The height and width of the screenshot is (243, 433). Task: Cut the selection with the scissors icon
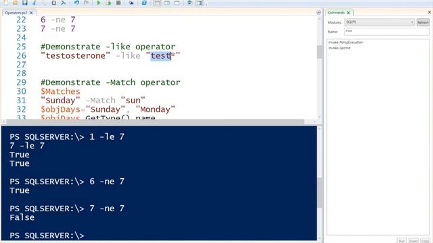[35, 3]
